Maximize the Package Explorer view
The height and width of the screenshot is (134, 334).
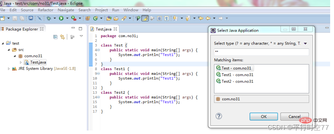(80, 28)
